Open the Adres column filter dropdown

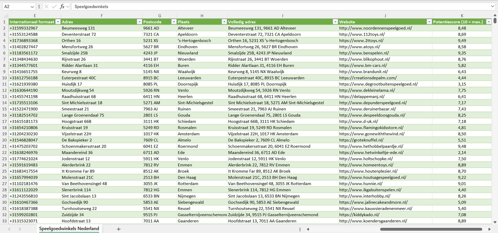click(139, 22)
